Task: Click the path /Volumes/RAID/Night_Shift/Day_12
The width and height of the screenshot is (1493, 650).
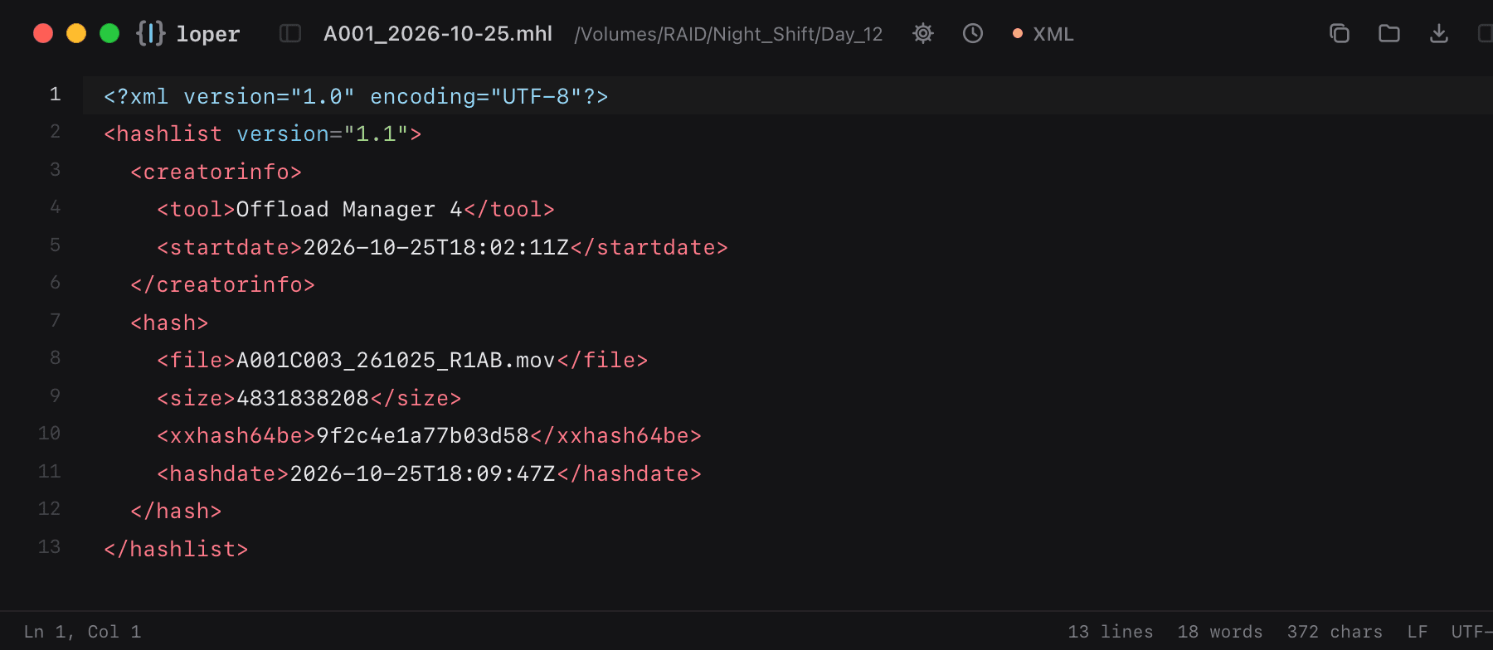Action: coord(728,34)
